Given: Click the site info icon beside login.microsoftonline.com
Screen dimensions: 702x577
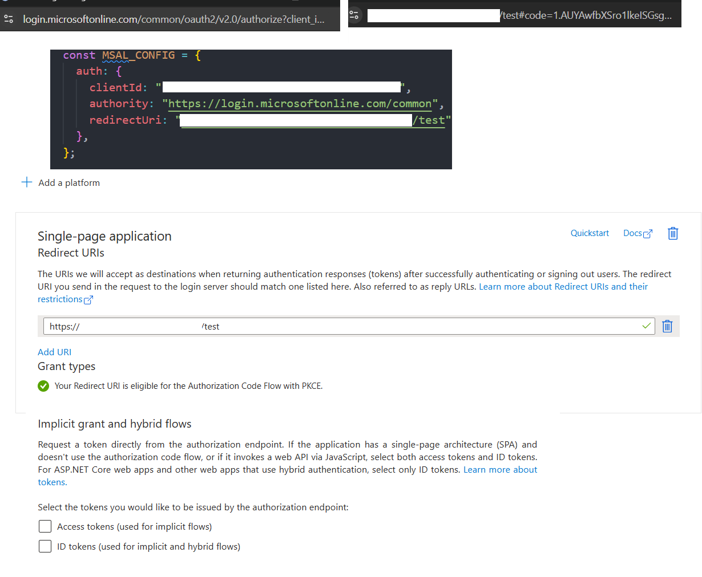Looking at the screenshot, I should pyautogui.click(x=9, y=19).
